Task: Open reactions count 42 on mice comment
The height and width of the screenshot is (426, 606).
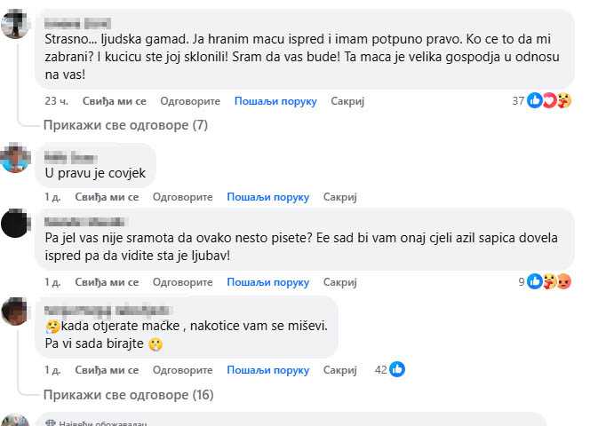Action: click(380, 370)
